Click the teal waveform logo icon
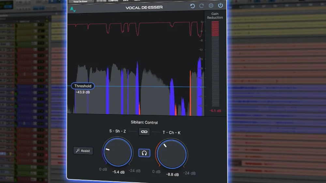Viewport: 326px width, 183px height. point(73,9)
